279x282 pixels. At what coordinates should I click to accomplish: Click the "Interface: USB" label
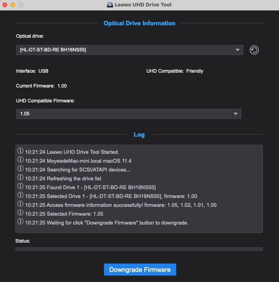tap(32, 71)
